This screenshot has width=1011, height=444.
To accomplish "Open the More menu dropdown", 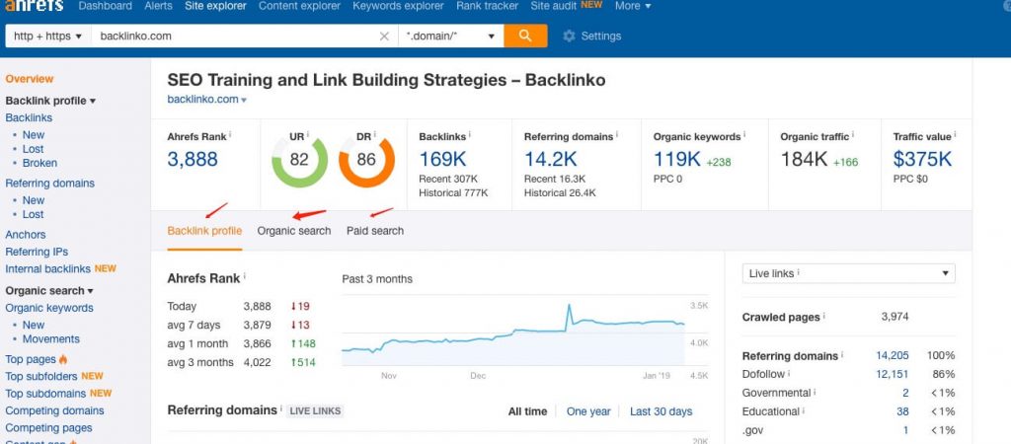I will (633, 6).
